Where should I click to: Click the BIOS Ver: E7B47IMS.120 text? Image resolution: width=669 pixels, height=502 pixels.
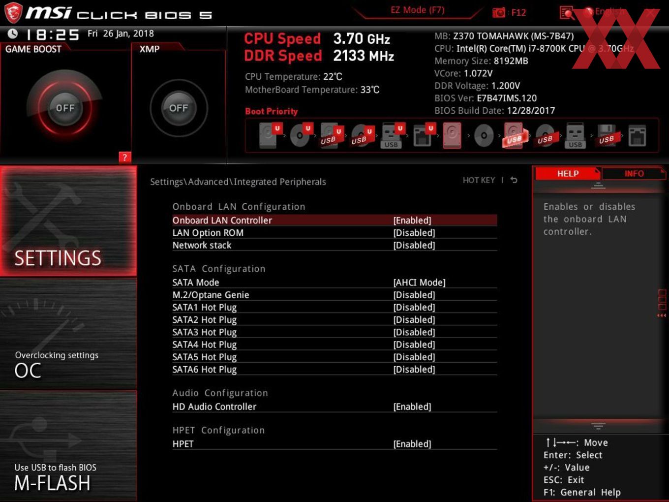coord(486,98)
